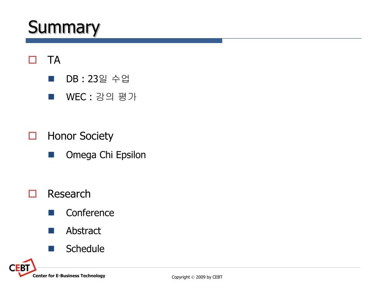Click the thick blue title underline bar
This screenshot has height=290, width=386.
124,41
